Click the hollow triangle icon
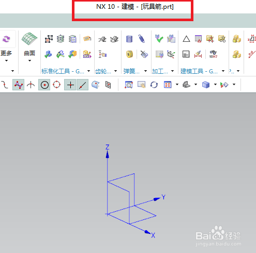The image size is (256, 253). point(186,39)
